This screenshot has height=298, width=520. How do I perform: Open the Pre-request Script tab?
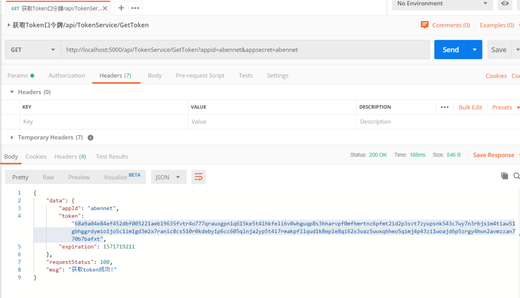click(200, 75)
